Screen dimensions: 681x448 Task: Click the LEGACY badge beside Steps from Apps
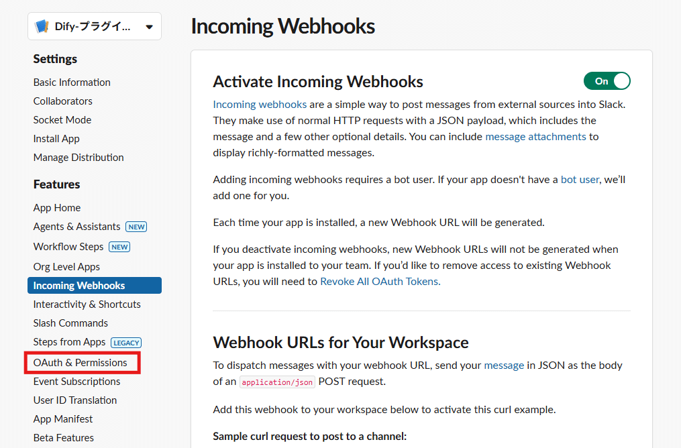click(x=126, y=343)
